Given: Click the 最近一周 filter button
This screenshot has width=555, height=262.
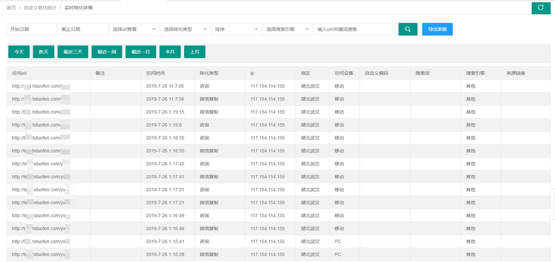Looking at the screenshot, I should coord(107,52).
